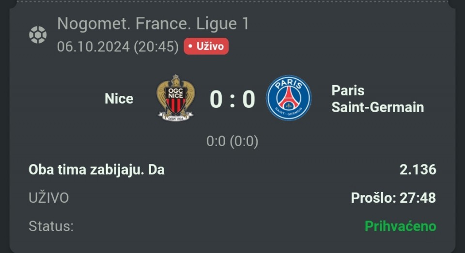This screenshot has width=465, height=253.
Task: Tap the green Prihvaćeno status
Action: [400, 226]
